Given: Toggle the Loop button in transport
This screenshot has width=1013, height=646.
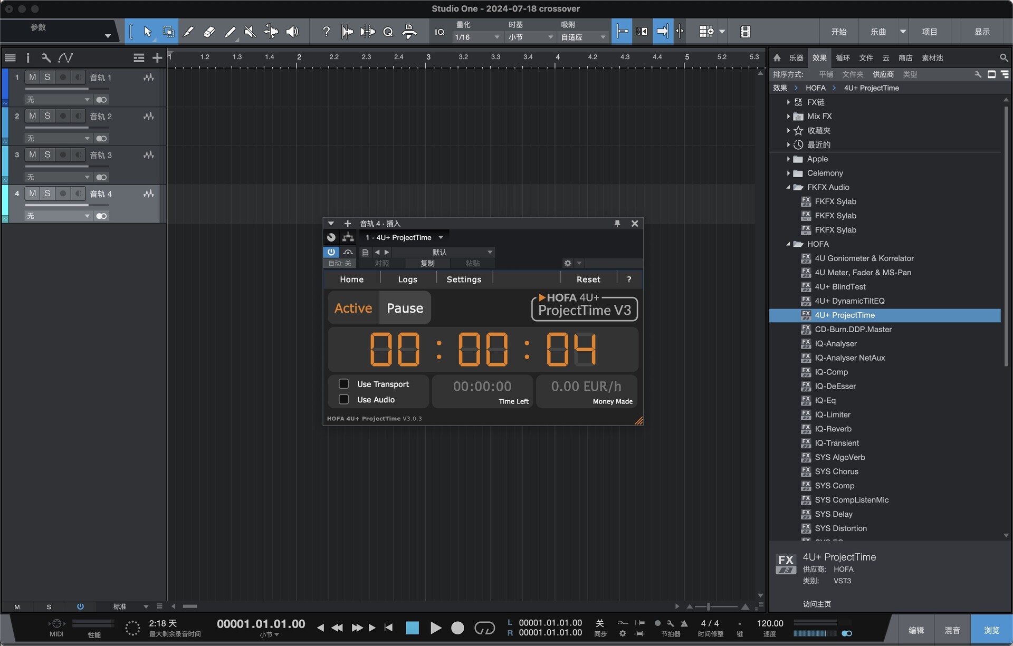Looking at the screenshot, I should 484,628.
